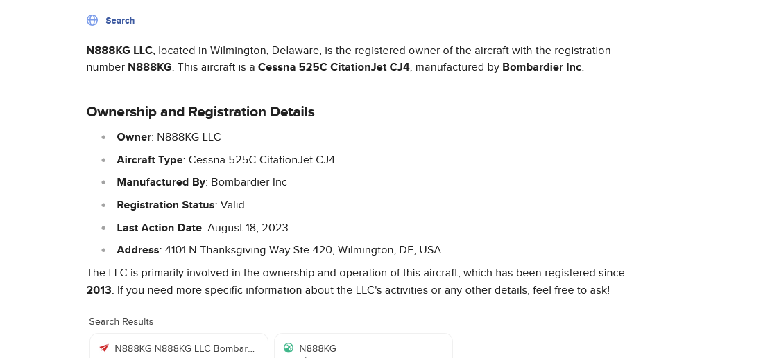Click the green globe result icon
Image resolution: width=779 pixels, height=358 pixels.
click(x=288, y=348)
